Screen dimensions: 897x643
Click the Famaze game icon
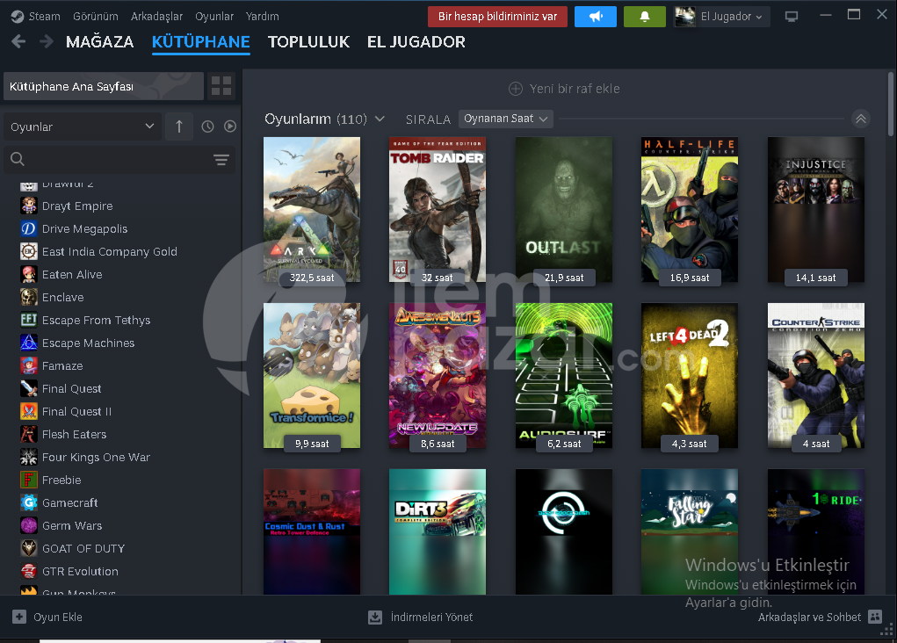tap(29, 365)
